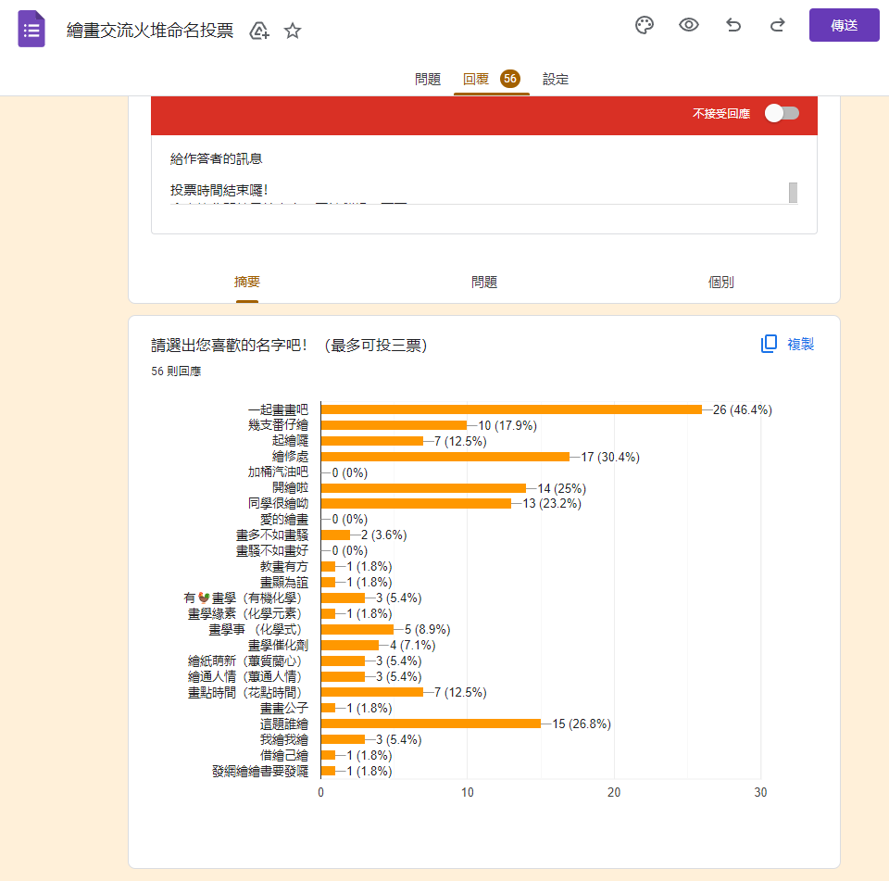Screen dimensions: 889x881
Task: Open the 問題 tab at the top
Action: coord(427,80)
